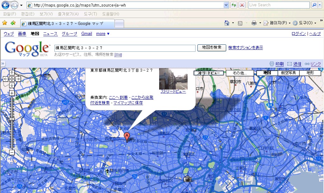Pan the map left with arrow button
The height and width of the screenshot is (193, 324).
click(x=5, y=79)
